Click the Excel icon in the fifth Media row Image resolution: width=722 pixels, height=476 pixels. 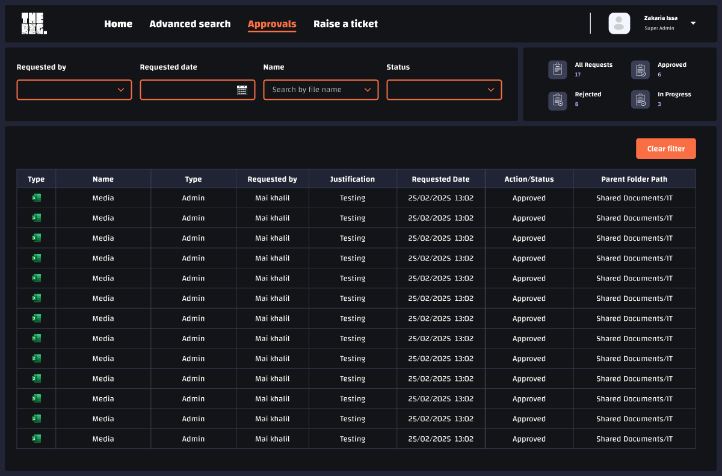tap(35, 277)
